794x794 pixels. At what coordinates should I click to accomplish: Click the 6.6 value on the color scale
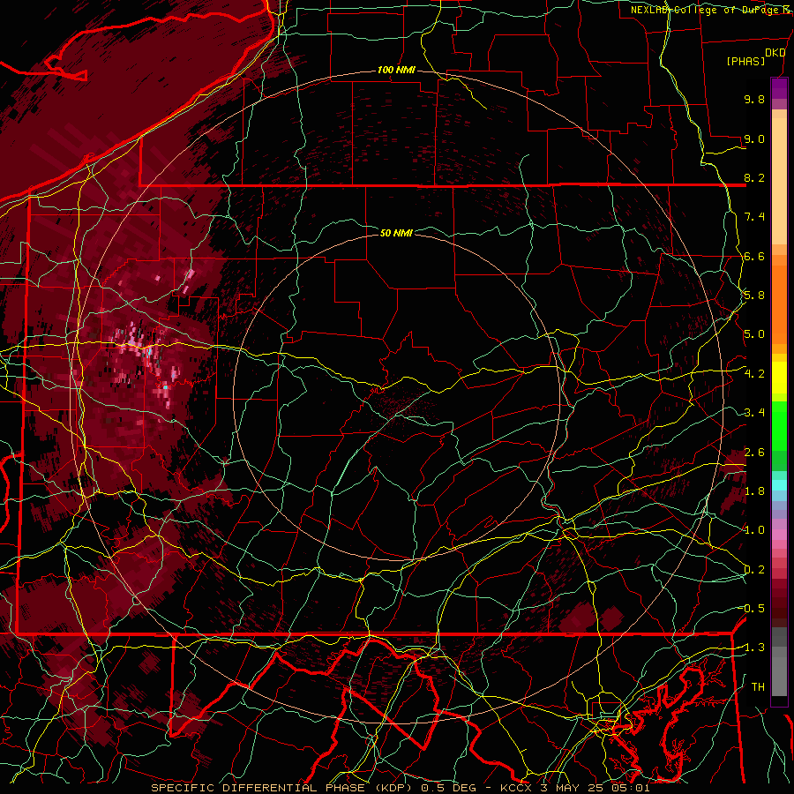coord(754,256)
